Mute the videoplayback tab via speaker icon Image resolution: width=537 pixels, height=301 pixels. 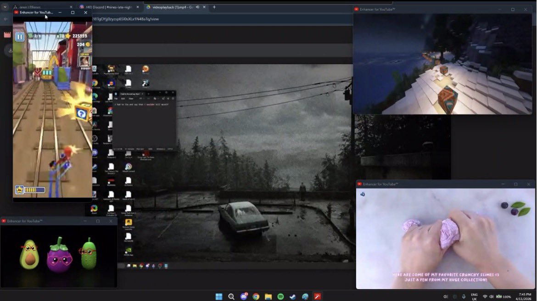198,7
